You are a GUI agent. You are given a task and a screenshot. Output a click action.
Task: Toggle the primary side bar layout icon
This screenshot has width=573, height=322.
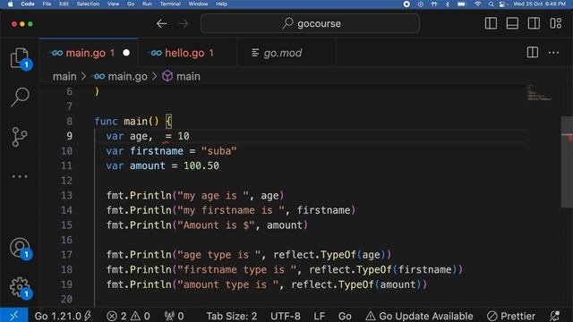tap(491, 23)
